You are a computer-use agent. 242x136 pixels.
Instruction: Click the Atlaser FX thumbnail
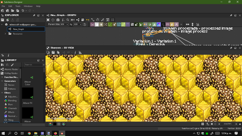pos(28,93)
